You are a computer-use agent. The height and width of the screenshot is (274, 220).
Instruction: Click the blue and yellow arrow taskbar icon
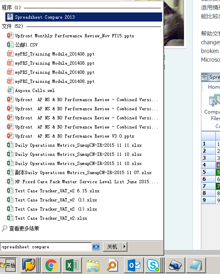pos(29,265)
